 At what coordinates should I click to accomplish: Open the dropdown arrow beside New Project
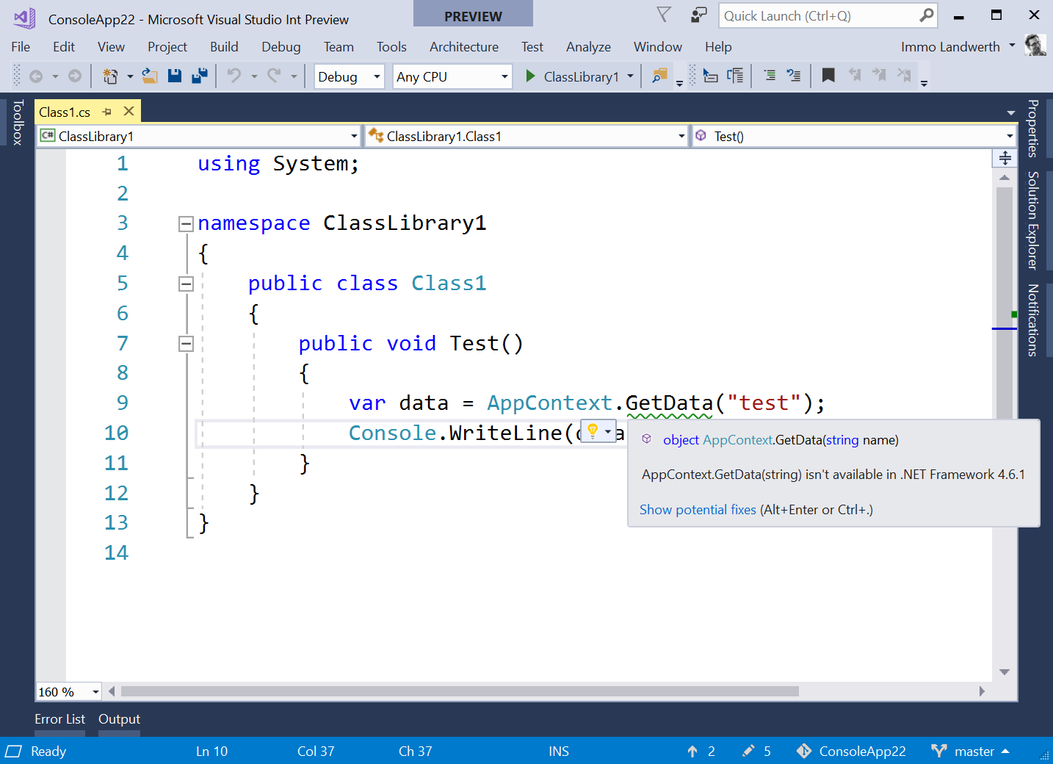coord(130,76)
